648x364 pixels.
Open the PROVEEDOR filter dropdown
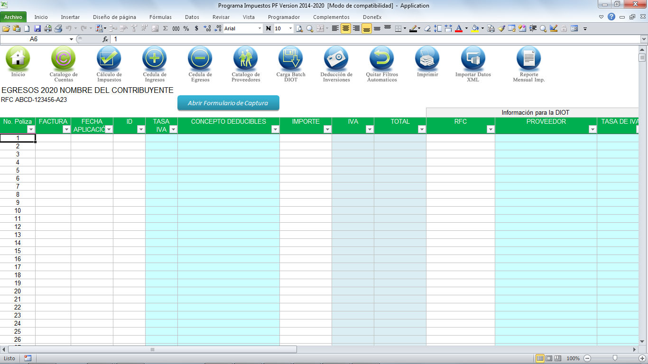tap(592, 129)
